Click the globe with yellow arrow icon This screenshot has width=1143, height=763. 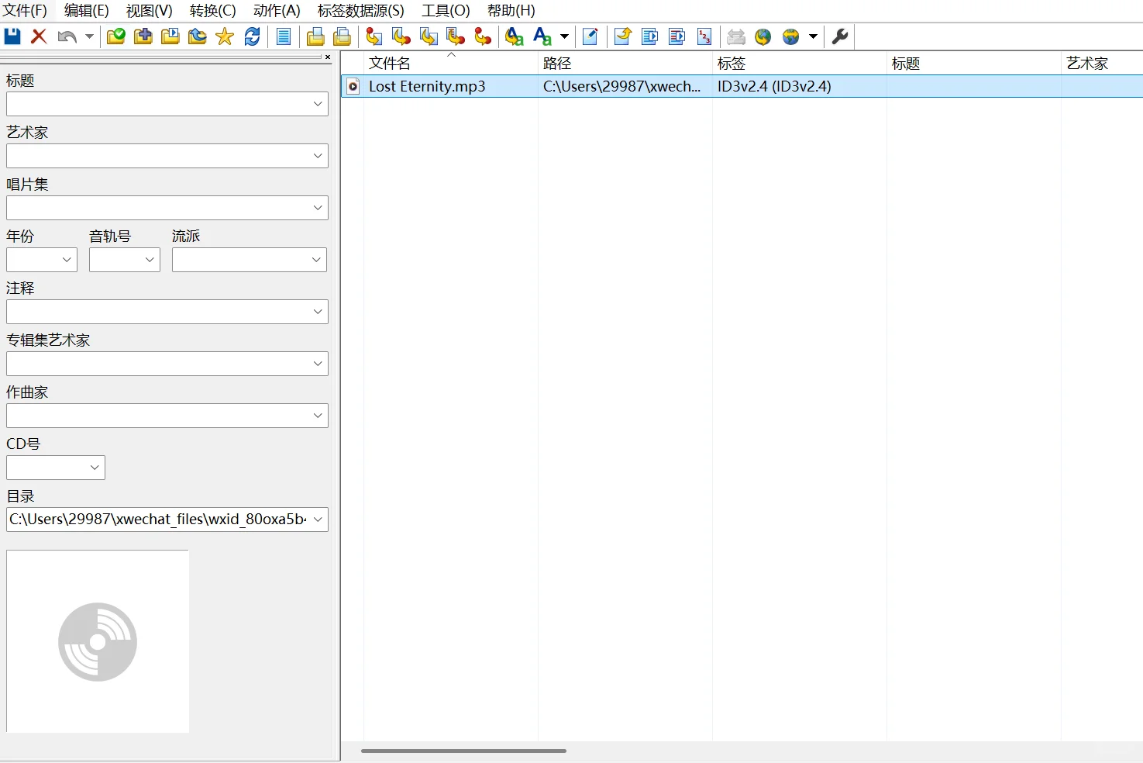[763, 36]
